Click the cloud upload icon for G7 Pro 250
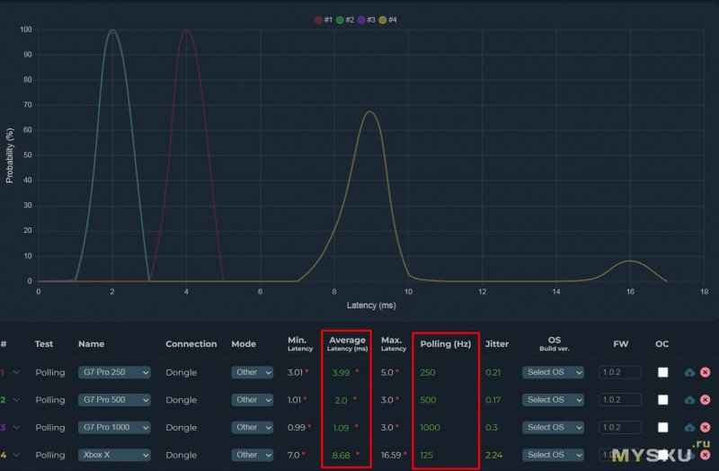The image size is (719, 471). tap(689, 372)
